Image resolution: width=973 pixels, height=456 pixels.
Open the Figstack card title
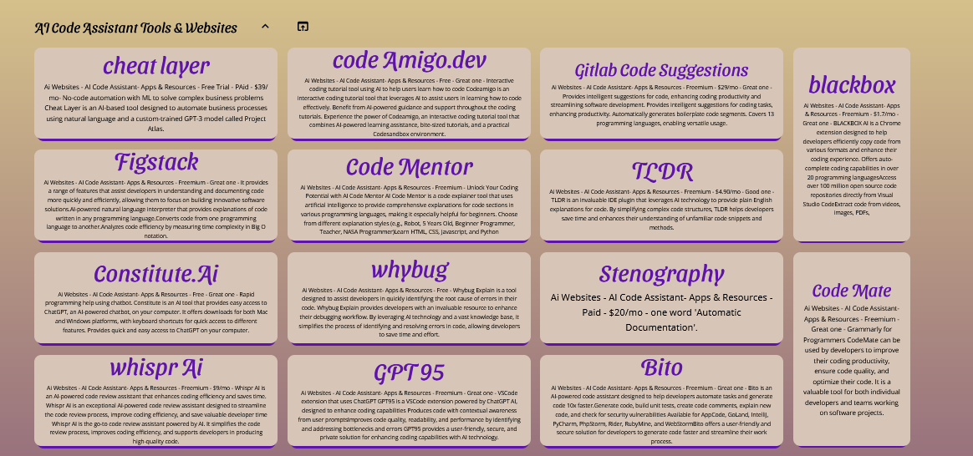(x=155, y=162)
